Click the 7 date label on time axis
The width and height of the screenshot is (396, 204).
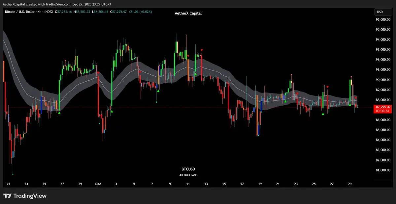152,184
